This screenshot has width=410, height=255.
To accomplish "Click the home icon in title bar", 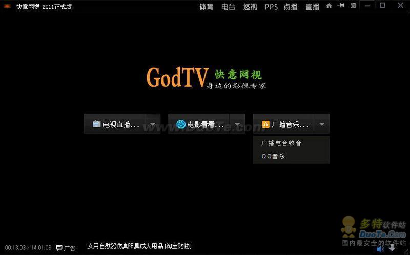I will pos(329,6).
